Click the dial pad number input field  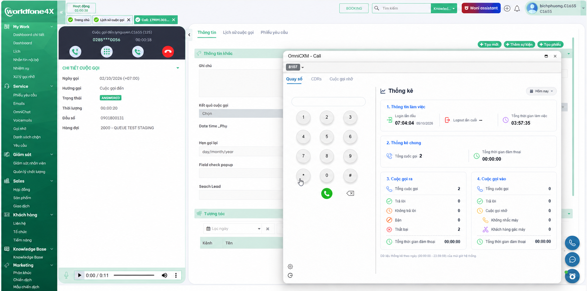[328, 102]
